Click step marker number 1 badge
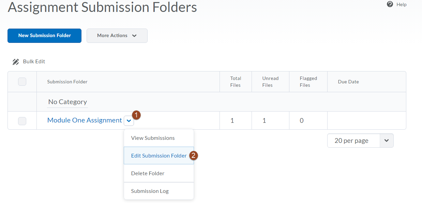 [136, 115]
